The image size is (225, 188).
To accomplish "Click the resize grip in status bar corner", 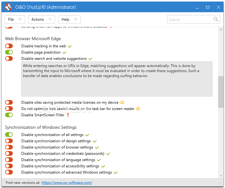I will pos(220,183).
